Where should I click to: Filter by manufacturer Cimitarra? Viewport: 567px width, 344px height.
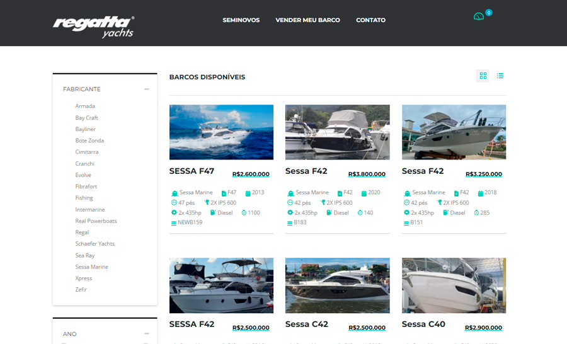tap(87, 152)
